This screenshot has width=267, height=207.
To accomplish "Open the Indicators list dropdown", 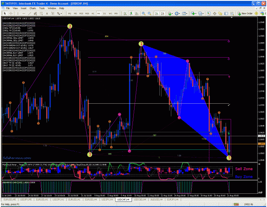I will 170,13.
